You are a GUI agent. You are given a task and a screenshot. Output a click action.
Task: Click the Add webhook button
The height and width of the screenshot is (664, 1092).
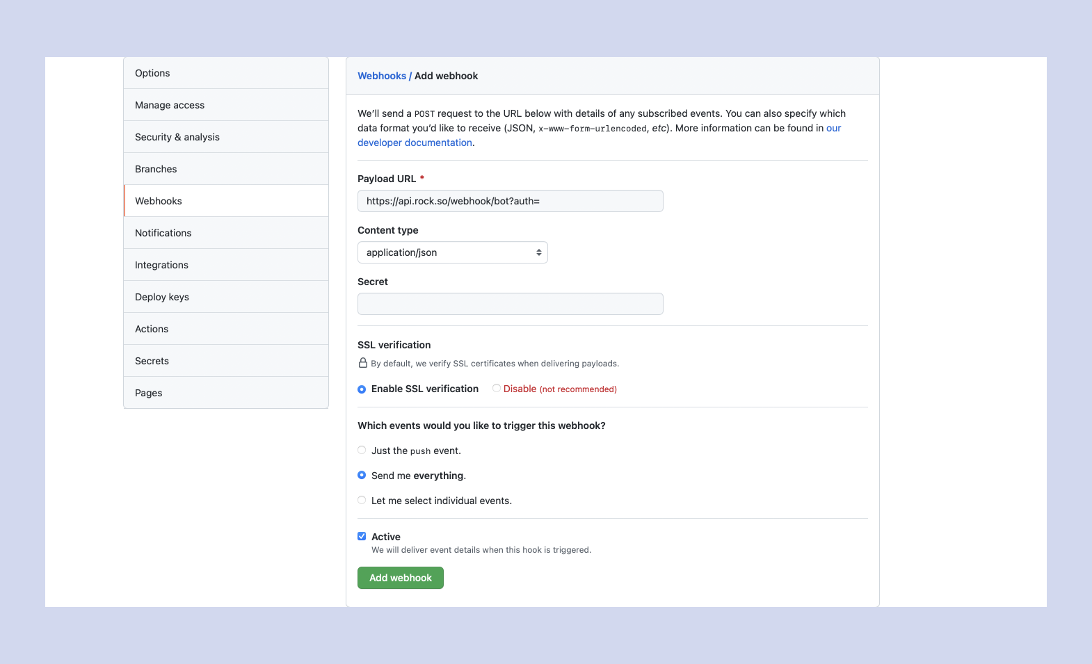tap(400, 578)
